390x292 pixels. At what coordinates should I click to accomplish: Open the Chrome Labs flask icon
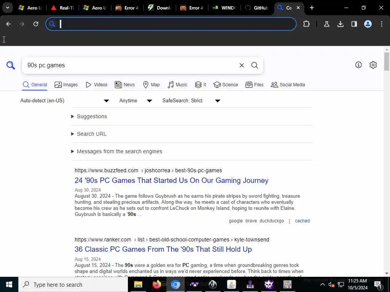click(x=326, y=24)
